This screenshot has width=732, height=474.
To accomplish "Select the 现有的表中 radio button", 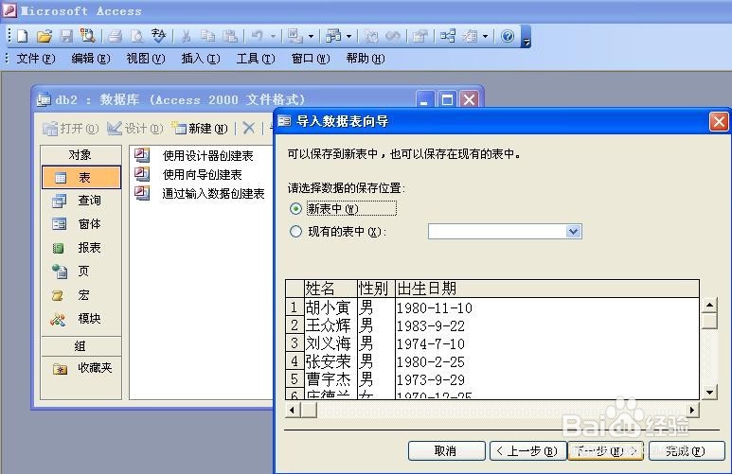I will tap(295, 232).
